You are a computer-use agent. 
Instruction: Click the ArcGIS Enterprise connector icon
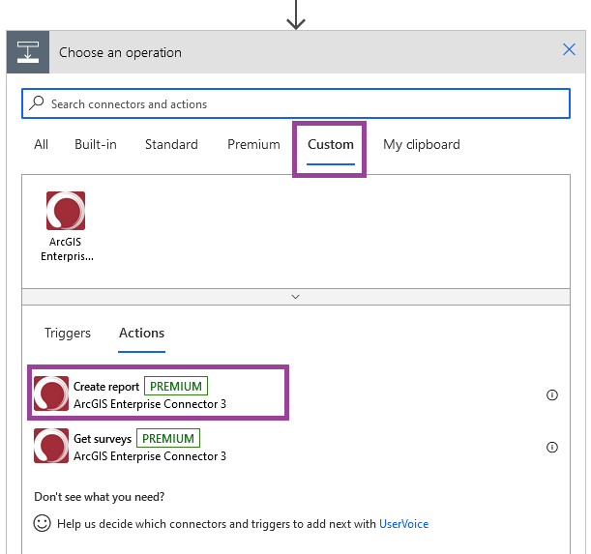66,211
